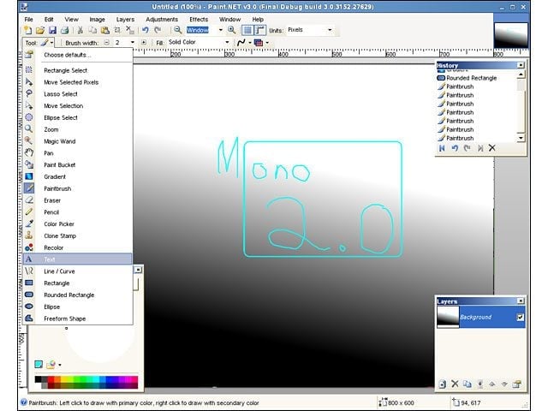
Task: Undo step with History panel undo arrow
Action: point(455,148)
